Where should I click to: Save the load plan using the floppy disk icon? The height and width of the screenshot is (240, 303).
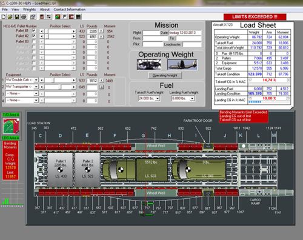17,17
